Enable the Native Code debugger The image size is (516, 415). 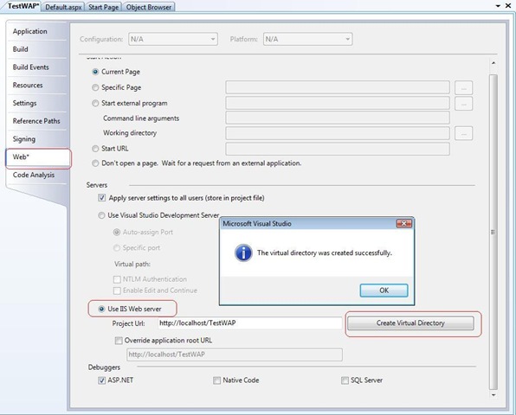pos(216,380)
